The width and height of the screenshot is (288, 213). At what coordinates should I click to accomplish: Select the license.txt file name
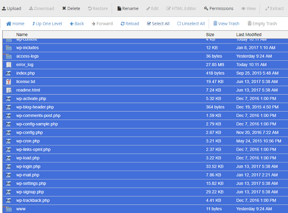click(x=26, y=82)
